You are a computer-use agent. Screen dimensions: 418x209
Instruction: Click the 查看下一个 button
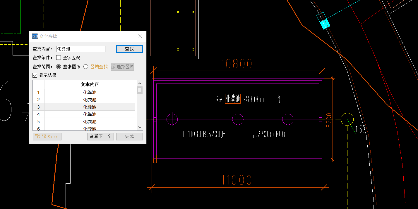[100, 137]
